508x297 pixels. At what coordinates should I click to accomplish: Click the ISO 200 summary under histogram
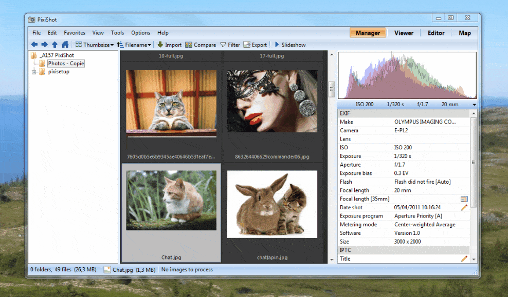pos(365,105)
